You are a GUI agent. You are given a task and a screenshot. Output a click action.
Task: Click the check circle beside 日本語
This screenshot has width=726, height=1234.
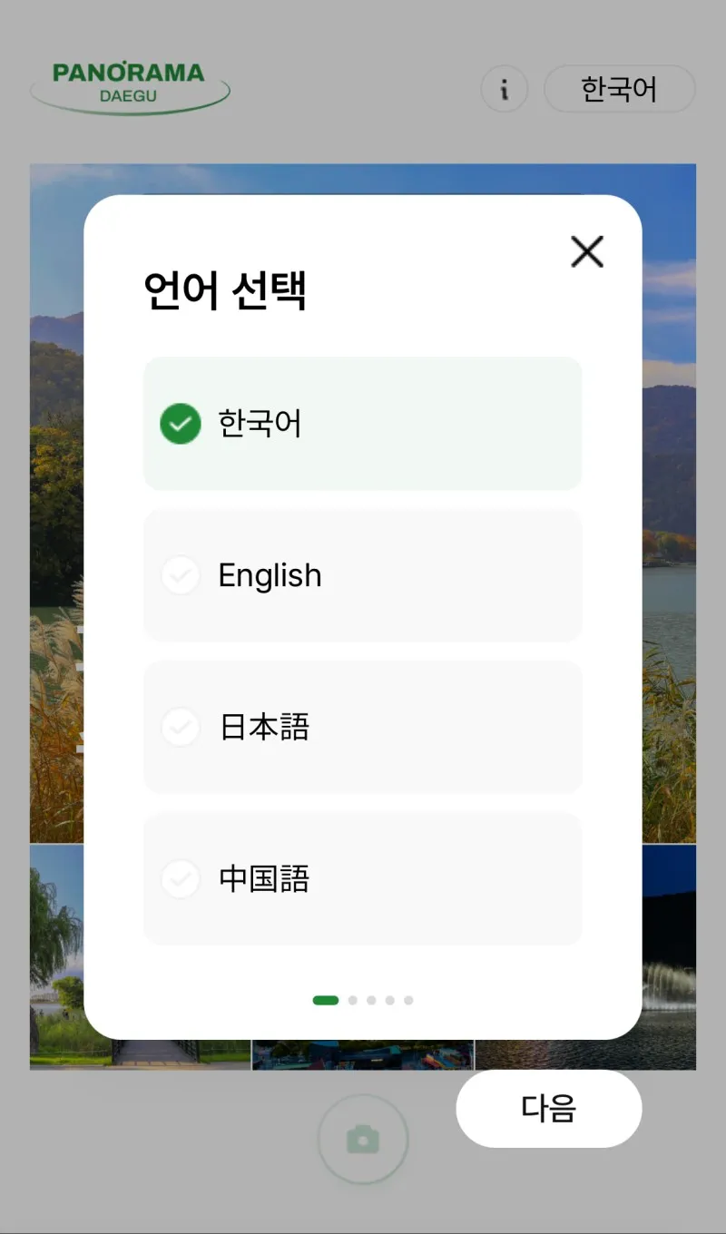(x=180, y=727)
